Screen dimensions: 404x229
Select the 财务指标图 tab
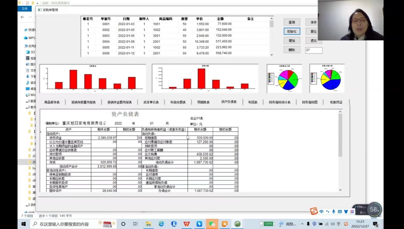point(310,102)
